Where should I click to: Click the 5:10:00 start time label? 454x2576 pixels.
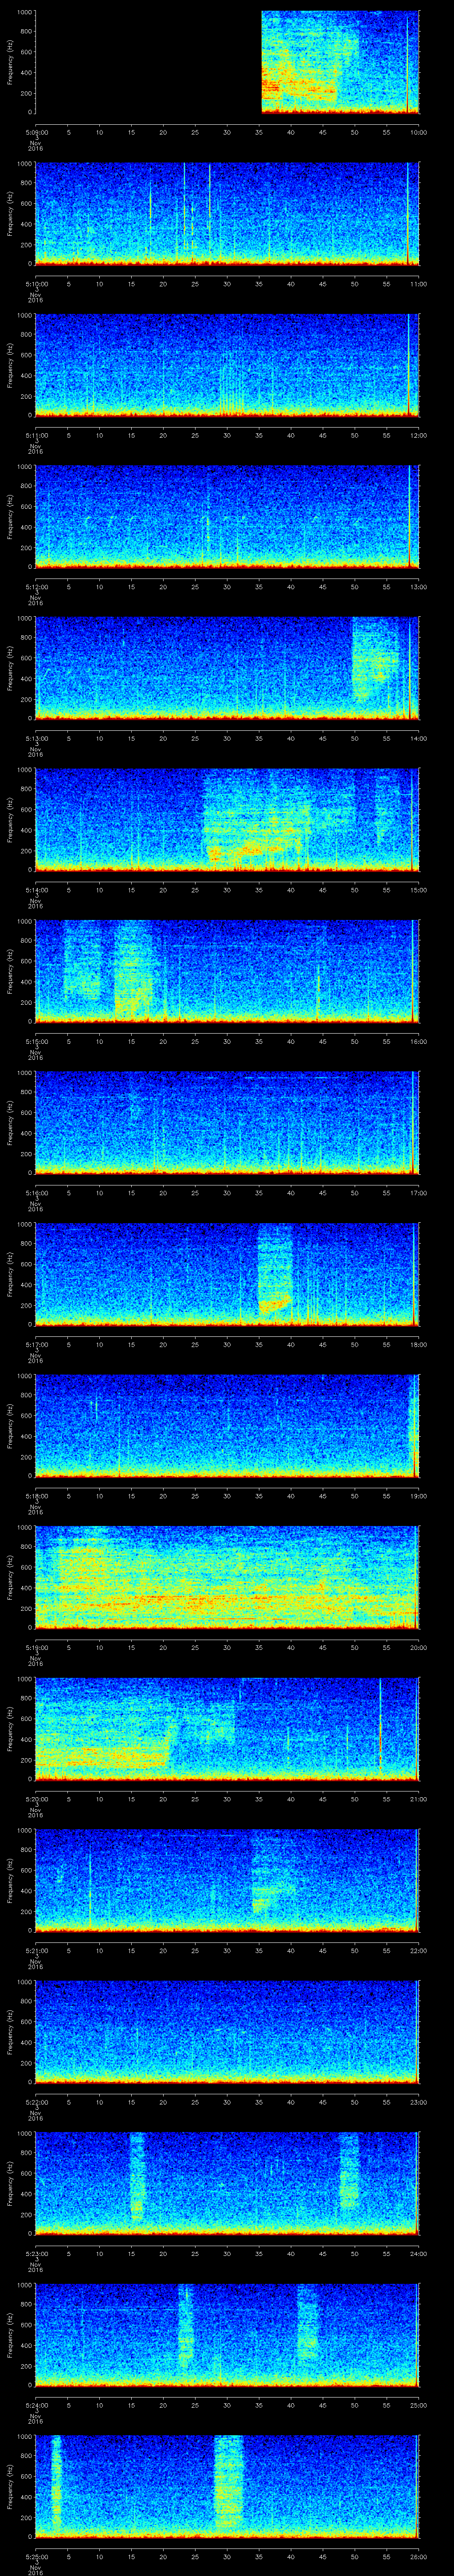coord(36,284)
